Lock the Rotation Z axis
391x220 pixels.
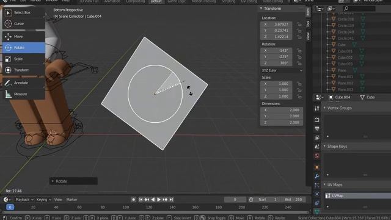pos(299,63)
